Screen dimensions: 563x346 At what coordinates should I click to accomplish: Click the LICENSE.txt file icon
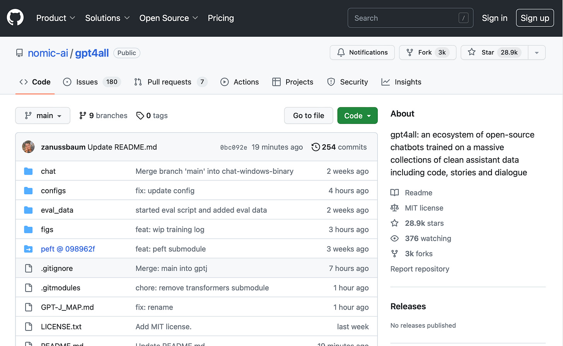[x=28, y=327]
